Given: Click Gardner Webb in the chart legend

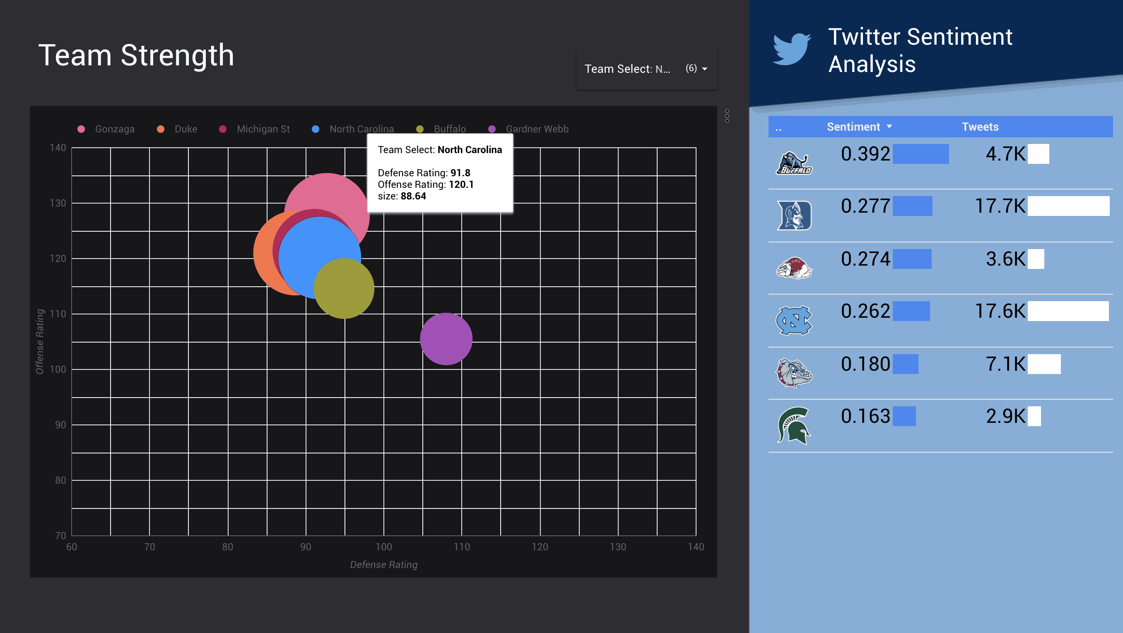Looking at the screenshot, I should click(x=528, y=129).
